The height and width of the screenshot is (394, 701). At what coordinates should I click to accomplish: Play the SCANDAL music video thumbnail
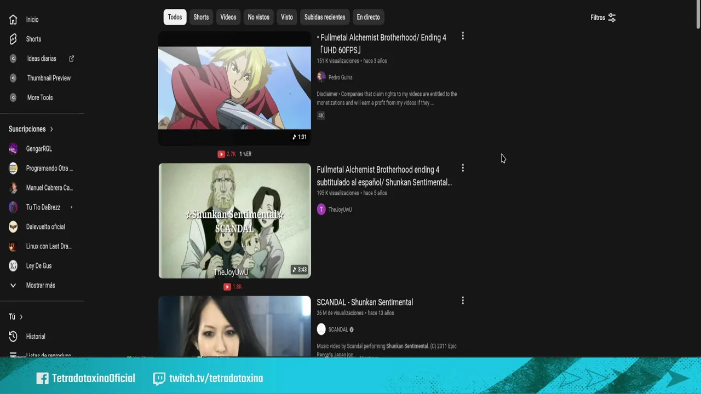point(234,327)
